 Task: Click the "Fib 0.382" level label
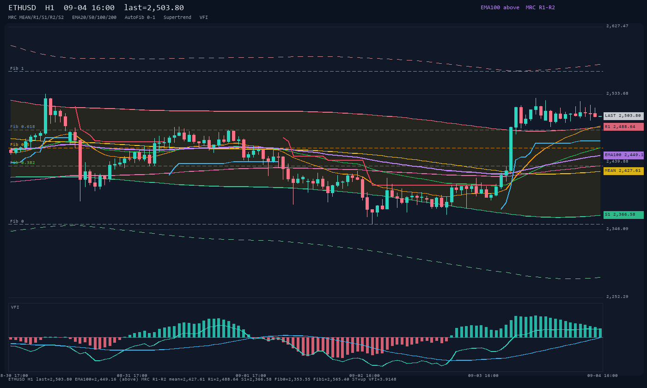tap(23, 163)
